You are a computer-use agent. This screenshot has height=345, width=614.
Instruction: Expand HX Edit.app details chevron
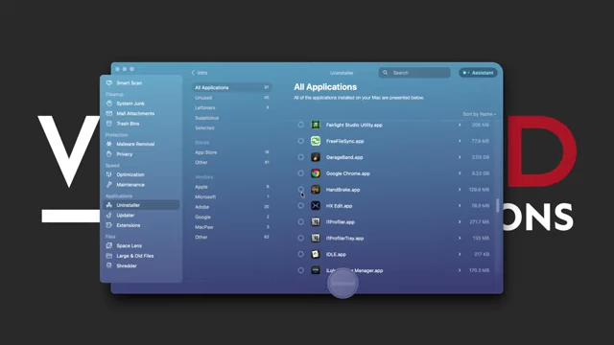point(460,206)
